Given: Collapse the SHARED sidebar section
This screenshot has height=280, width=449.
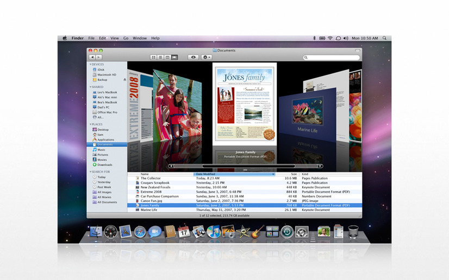Looking at the screenshot, I should (x=90, y=87).
